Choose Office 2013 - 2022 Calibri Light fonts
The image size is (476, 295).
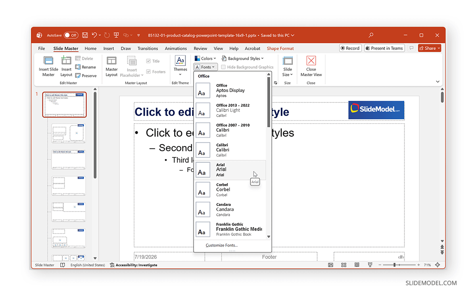click(x=230, y=110)
